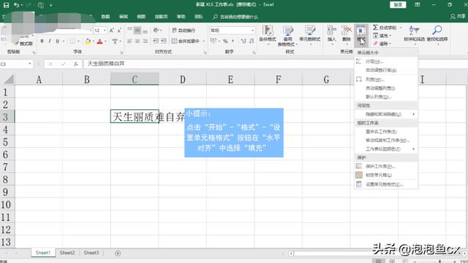Open AutoSum dropdown arrow
This screenshot has height=263, width=468.
(x=401, y=28)
